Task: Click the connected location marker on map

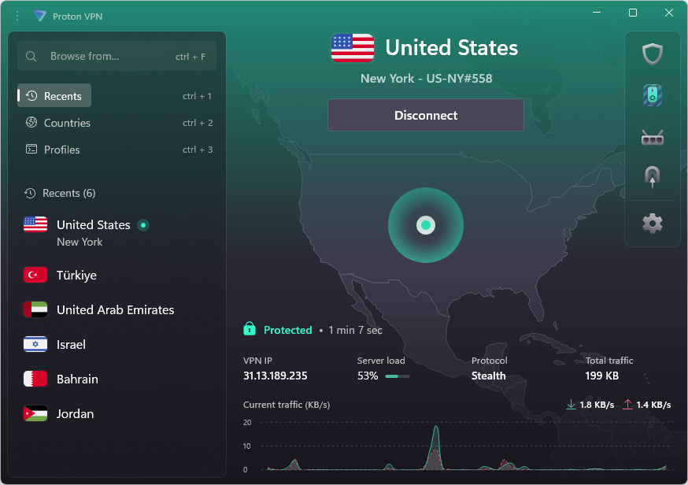Action: pos(426,225)
